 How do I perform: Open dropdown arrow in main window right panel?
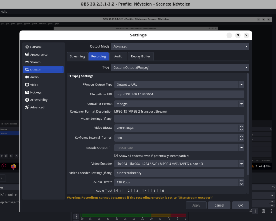(x=272, y=195)
